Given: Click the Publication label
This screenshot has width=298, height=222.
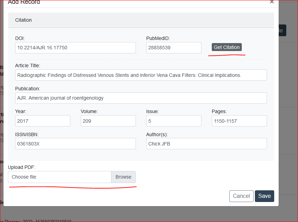Looking at the screenshot, I should (28, 89).
